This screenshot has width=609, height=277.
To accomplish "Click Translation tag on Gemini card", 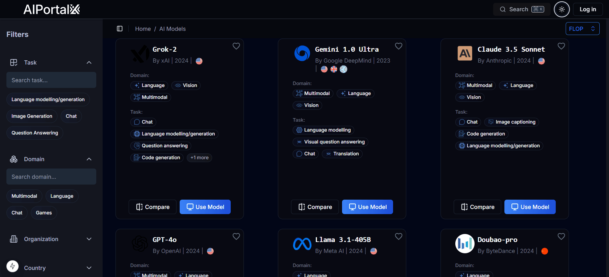I will pyautogui.click(x=342, y=154).
